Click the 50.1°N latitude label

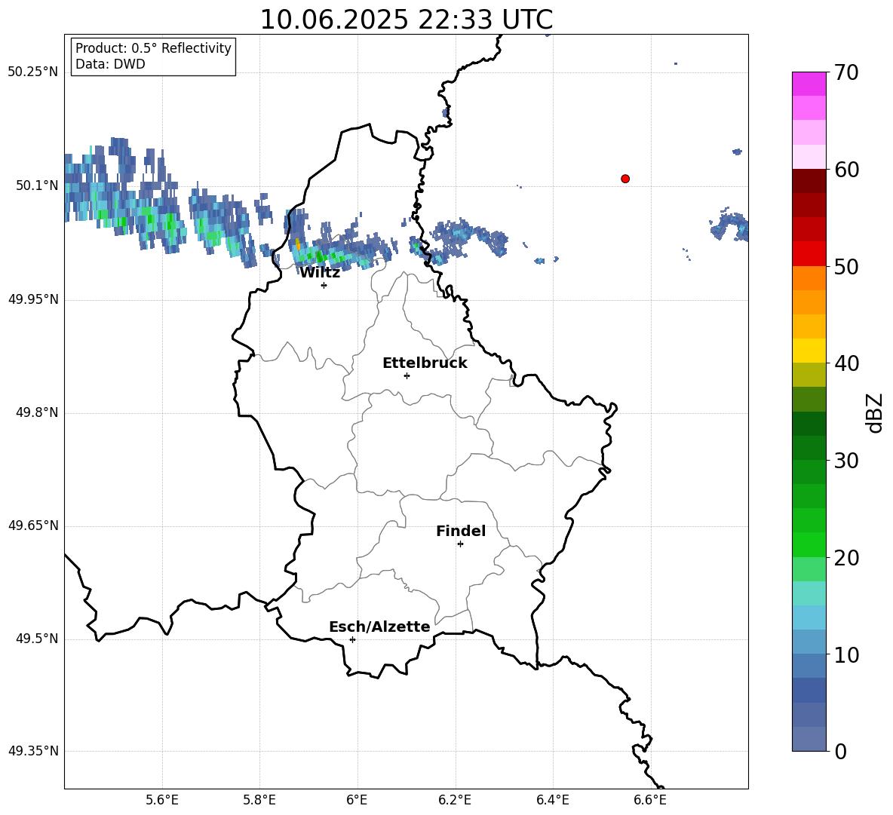[x=37, y=185]
